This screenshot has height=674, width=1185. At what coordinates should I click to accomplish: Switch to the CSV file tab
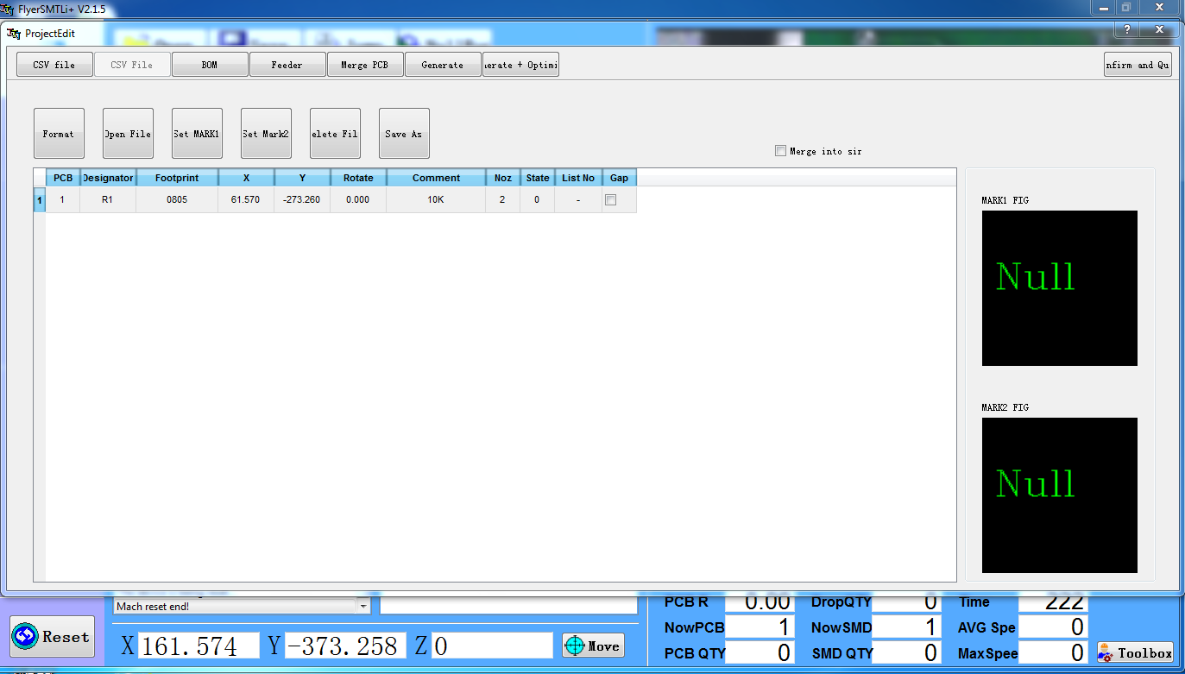point(54,65)
